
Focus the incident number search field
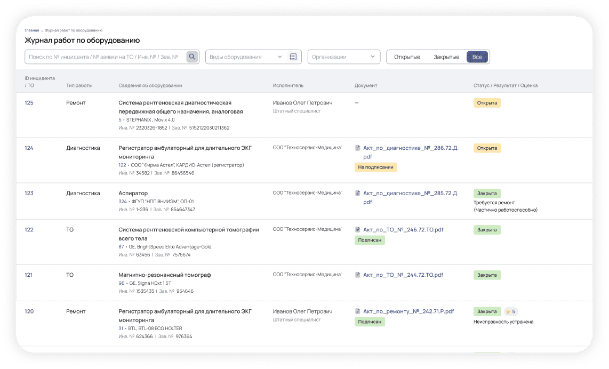(105, 57)
